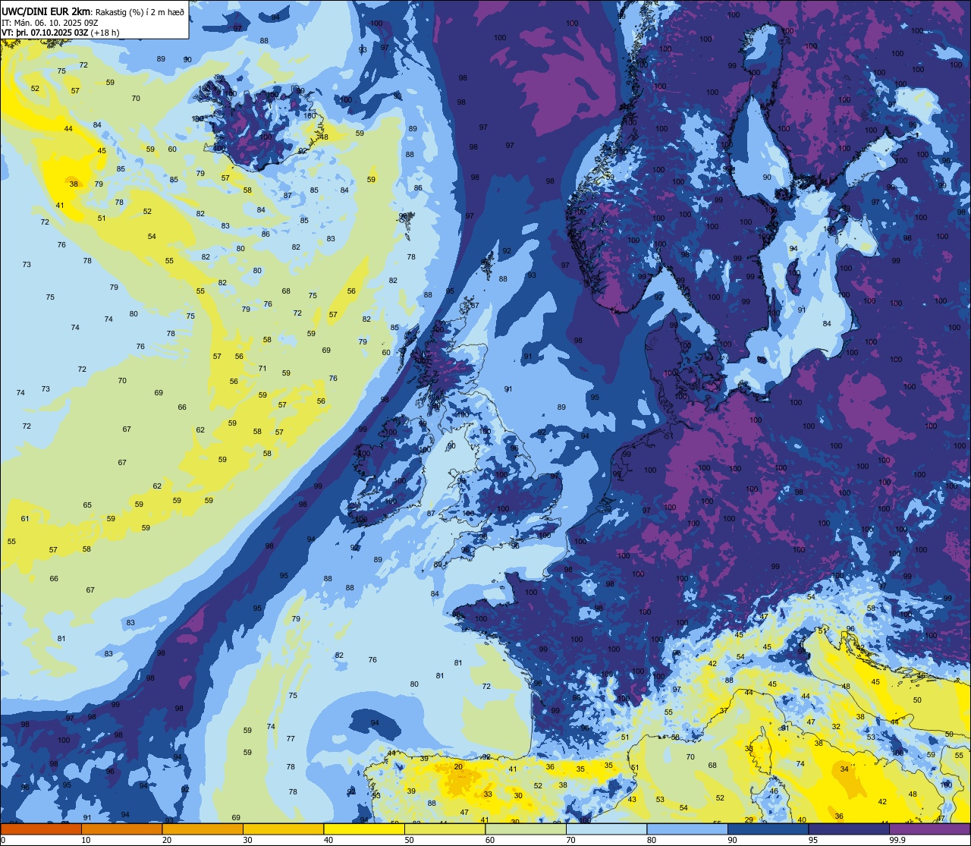971x846 pixels.
Task: Click the 'VT: þri. 07.10.2025 03Z (+18 h)' line
Action: (61, 33)
